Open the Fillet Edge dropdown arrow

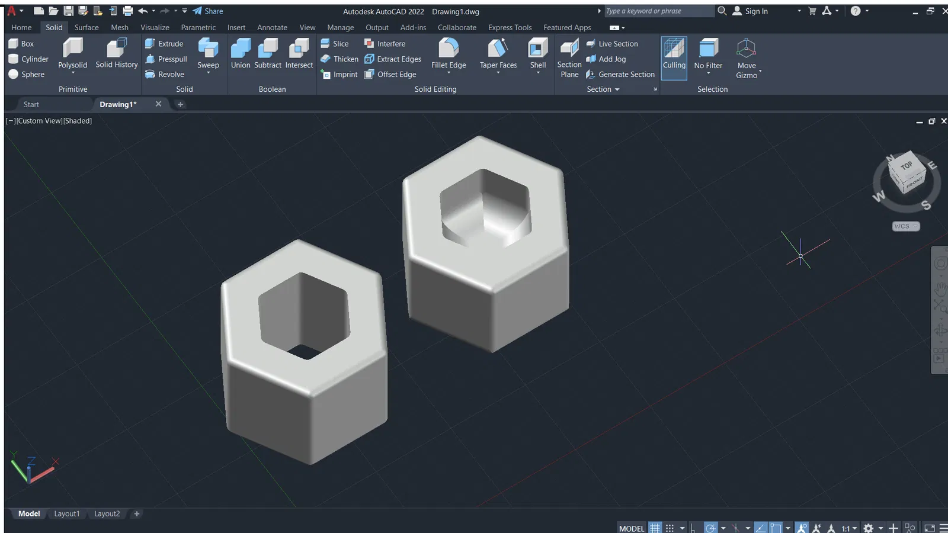click(x=449, y=73)
